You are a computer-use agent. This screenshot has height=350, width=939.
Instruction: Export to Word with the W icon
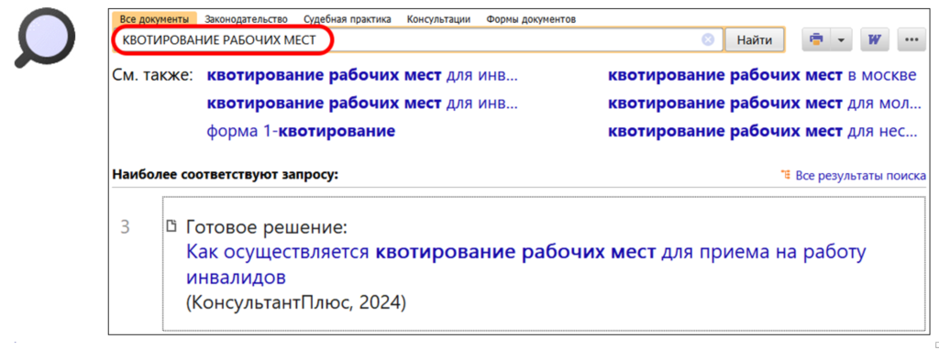coord(875,40)
